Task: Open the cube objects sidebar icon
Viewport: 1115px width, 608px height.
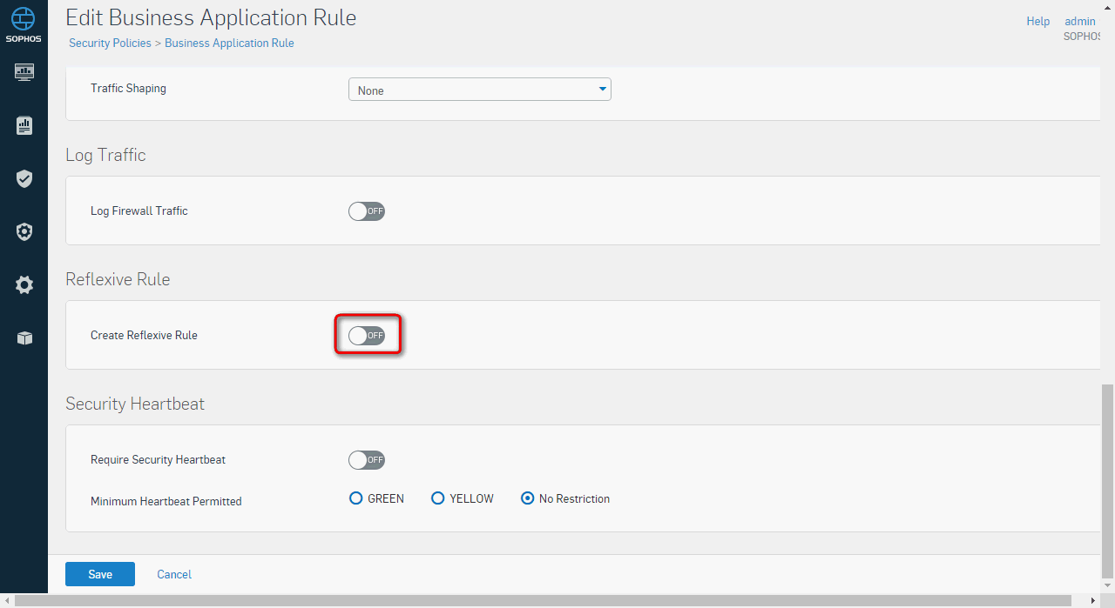Action: (x=24, y=338)
